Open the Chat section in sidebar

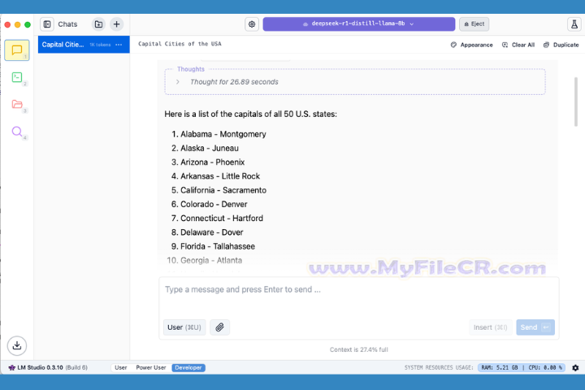[x=17, y=50]
